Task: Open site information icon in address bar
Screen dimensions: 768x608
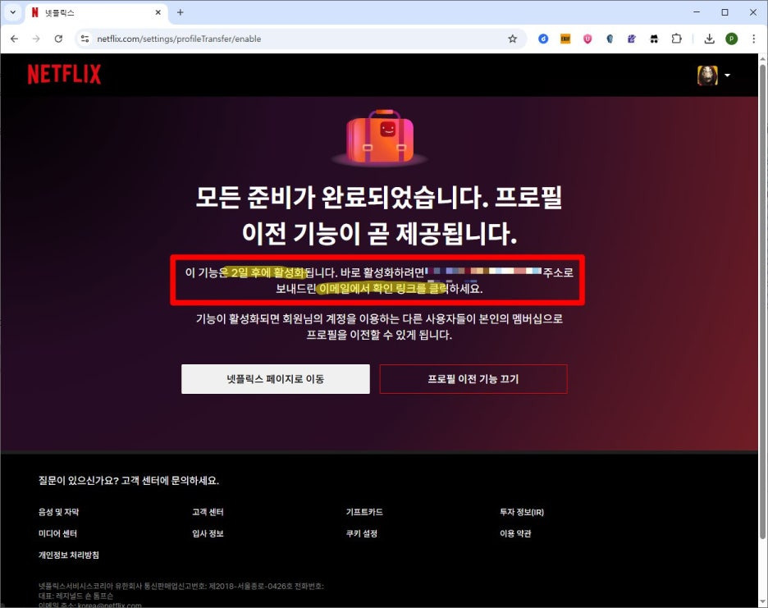Action: pos(85,39)
